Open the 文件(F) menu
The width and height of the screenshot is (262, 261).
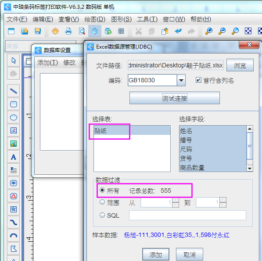click(x=17, y=19)
